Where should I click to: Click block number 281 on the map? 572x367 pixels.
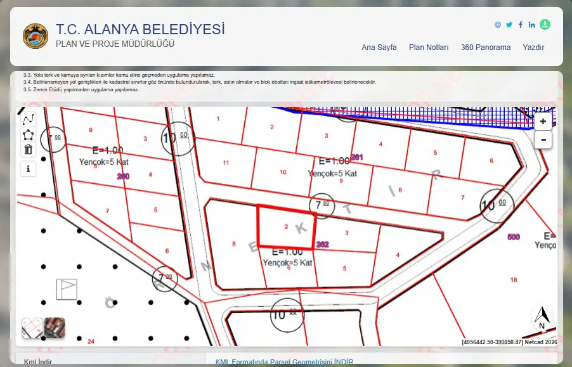[x=357, y=157]
